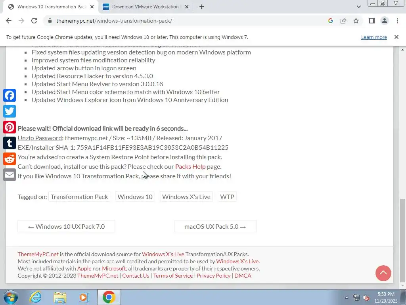Viewport: 406px width, 305px height.
Task: Pin page with Pinterest sidebar icon
Action: tap(10, 127)
